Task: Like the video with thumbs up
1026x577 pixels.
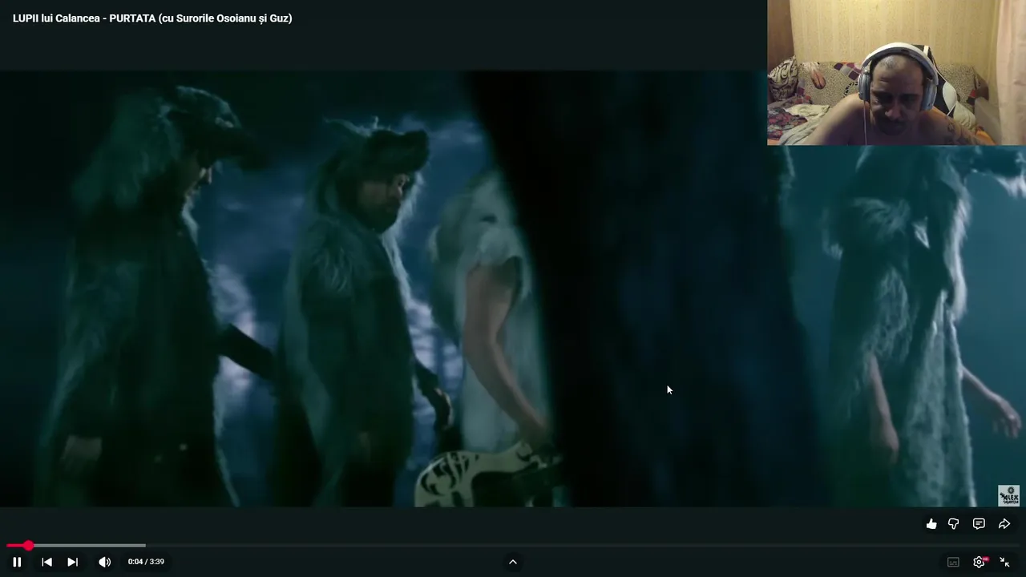Action: coord(931,524)
